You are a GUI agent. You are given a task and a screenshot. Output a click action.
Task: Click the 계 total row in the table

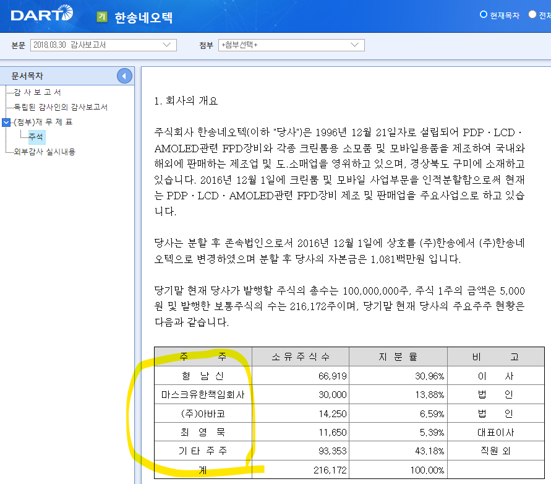(203, 470)
